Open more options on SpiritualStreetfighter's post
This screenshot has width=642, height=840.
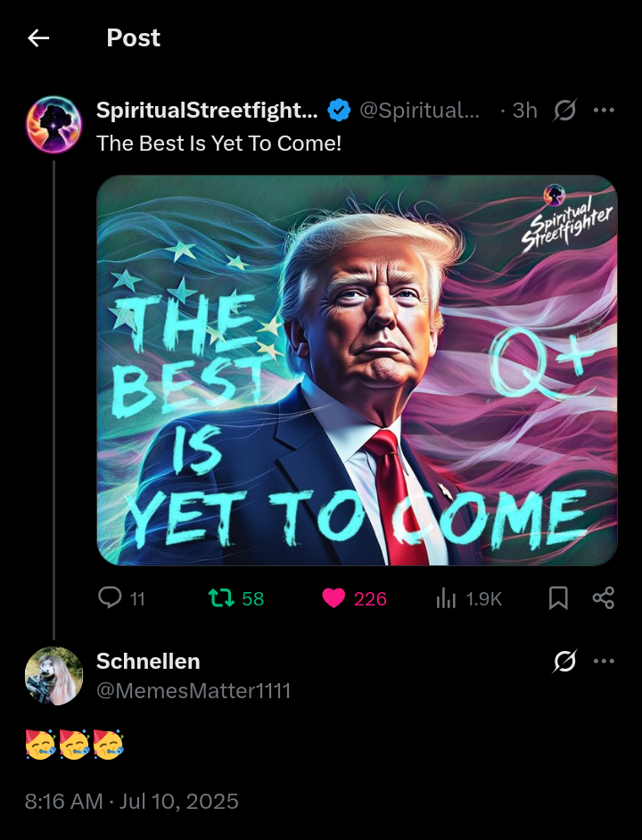click(x=604, y=111)
